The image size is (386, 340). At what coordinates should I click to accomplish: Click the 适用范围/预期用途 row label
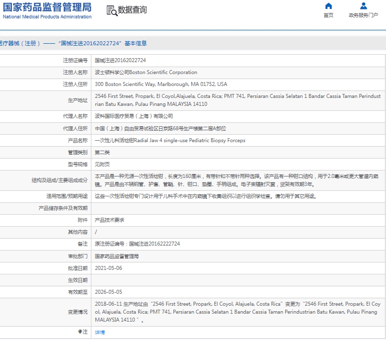(x=67, y=196)
